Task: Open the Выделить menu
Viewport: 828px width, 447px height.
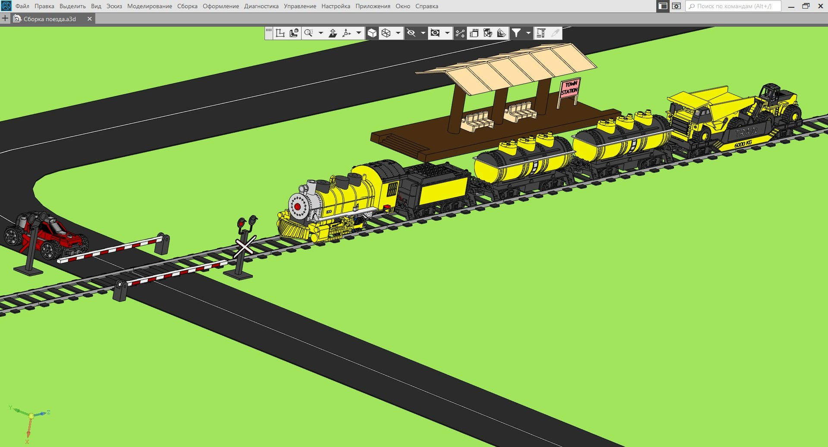Action: tap(72, 6)
